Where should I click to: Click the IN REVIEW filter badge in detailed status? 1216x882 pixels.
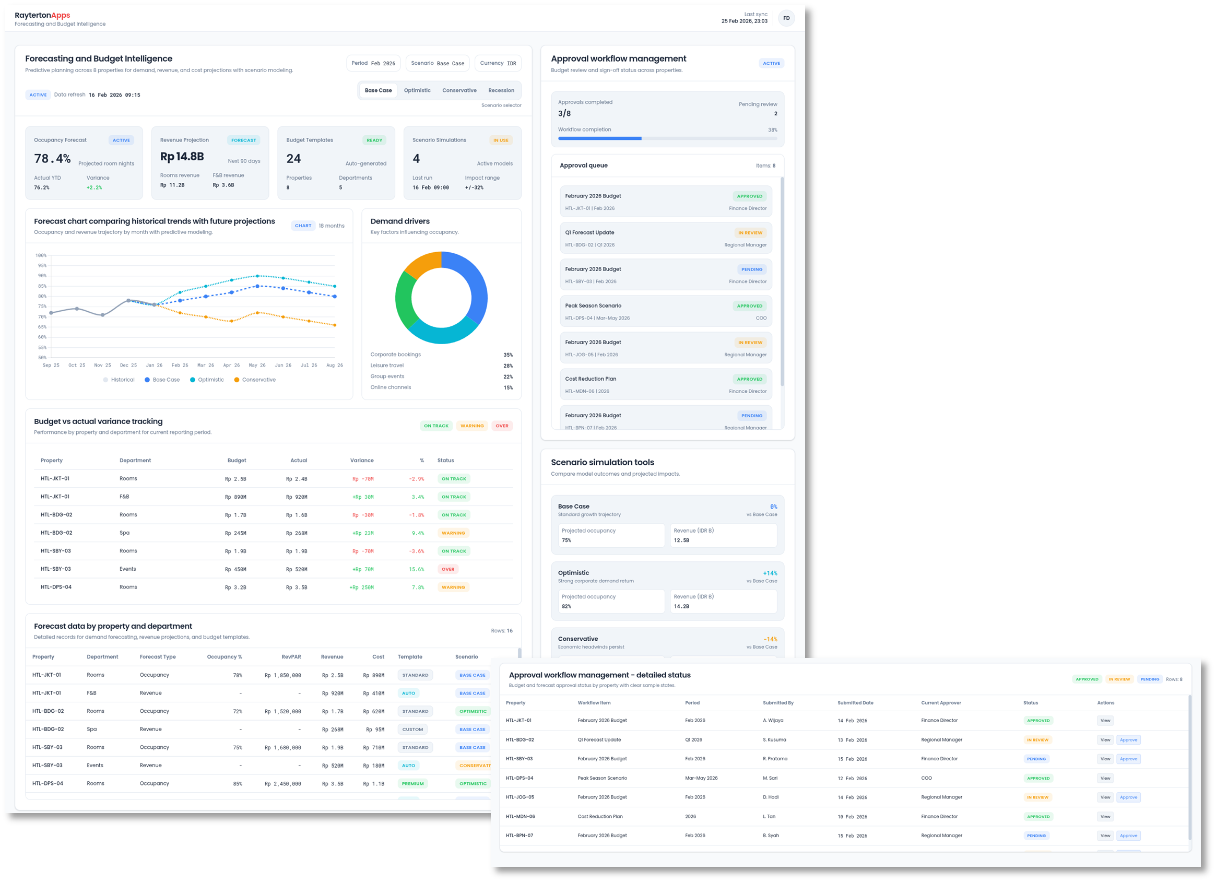[x=1119, y=679]
